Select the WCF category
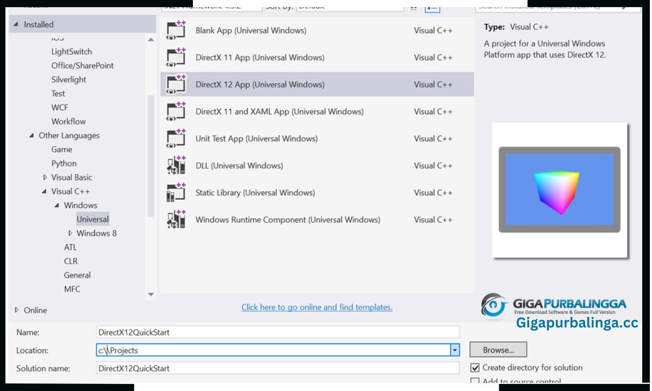Screen dimensions: 652x391 click(x=60, y=108)
